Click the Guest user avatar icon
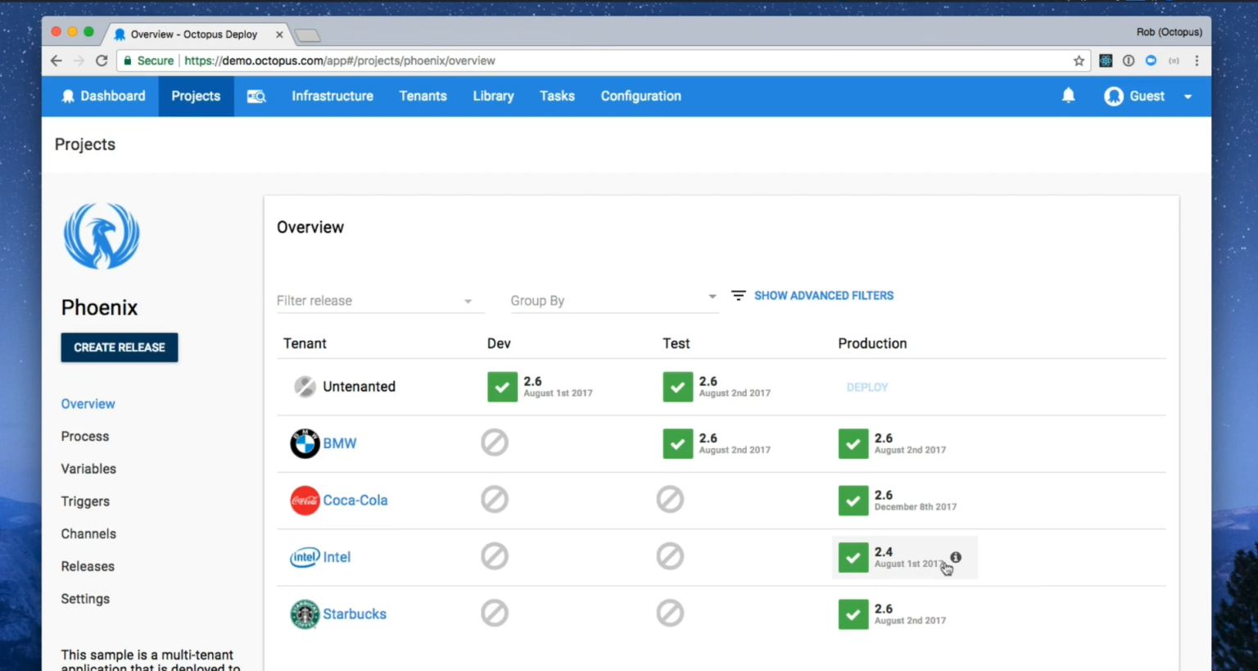Screen dimensions: 1258x671 point(1114,97)
